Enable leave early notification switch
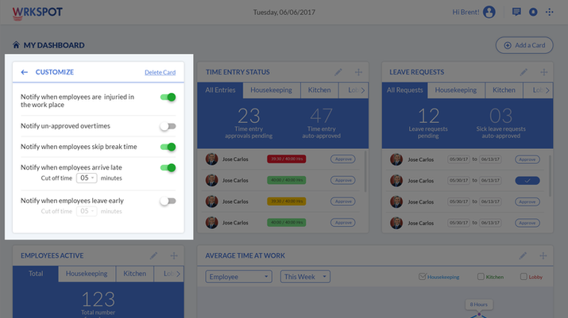This screenshot has width=568, height=318. pyautogui.click(x=168, y=201)
